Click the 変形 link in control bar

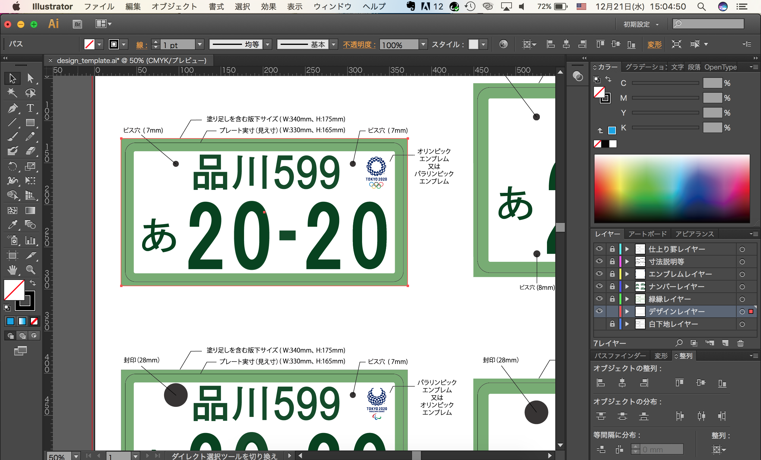[x=654, y=45]
